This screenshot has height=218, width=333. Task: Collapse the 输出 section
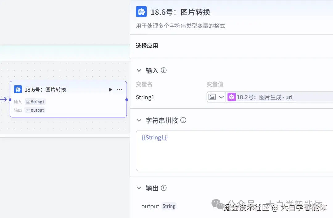(139, 188)
